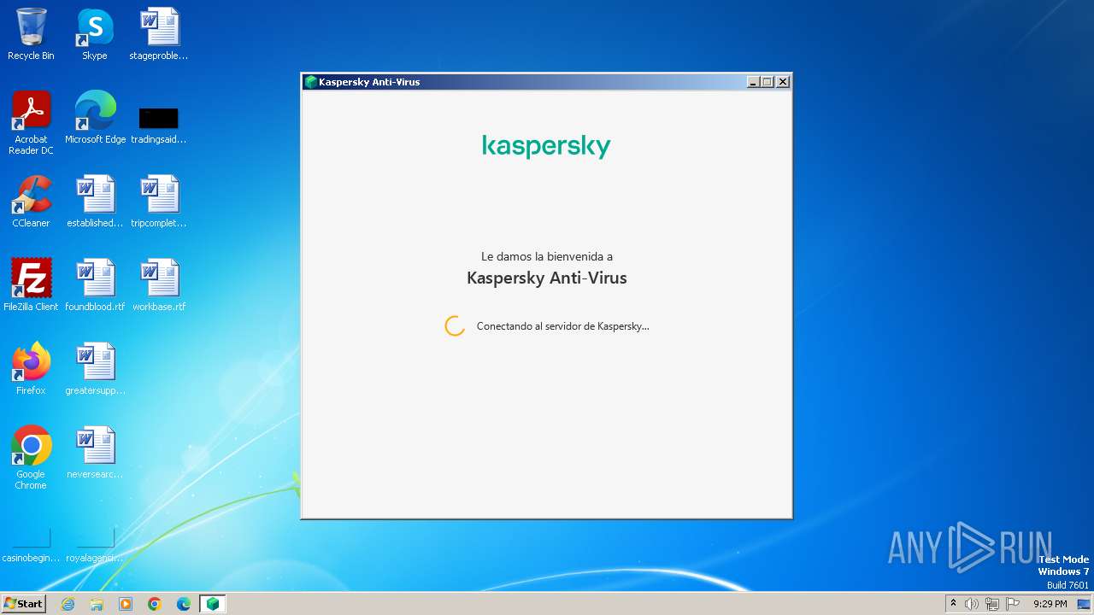Open Windows Explorer folder in the taskbar
1094x615 pixels.
pos(97,604)
